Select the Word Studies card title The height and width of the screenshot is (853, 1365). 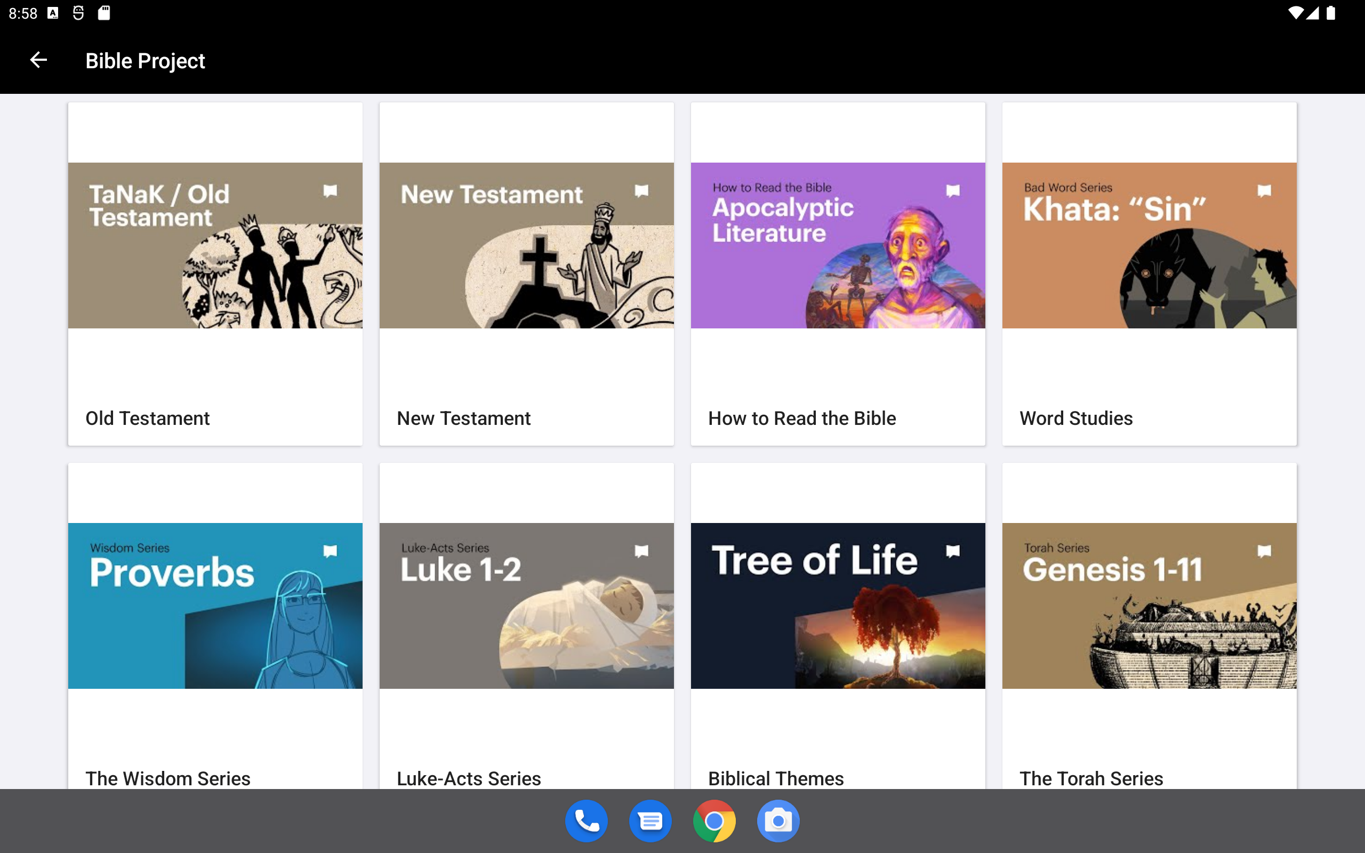tap(1075, 418)
